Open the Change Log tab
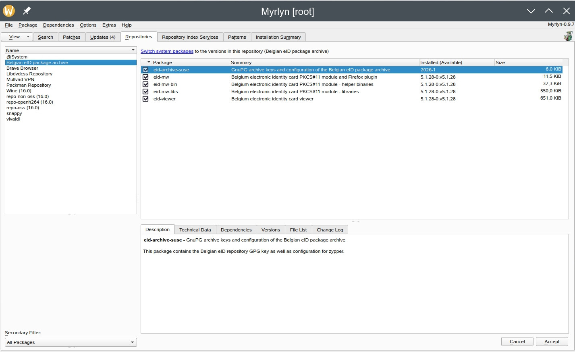The height and width of the screenshot is (352, 575). [x=330, y=230]
